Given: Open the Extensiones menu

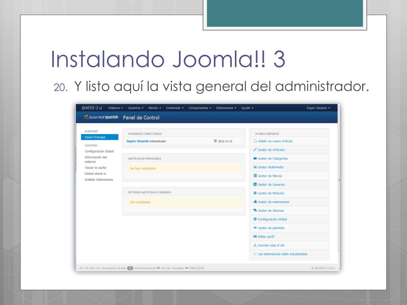Looking at the screenshot, I should (226, 108).
